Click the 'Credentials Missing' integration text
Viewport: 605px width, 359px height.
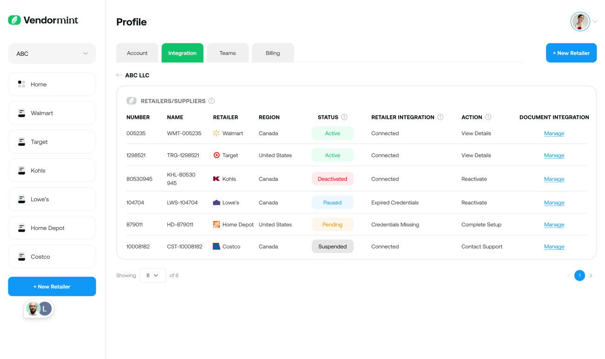395,224
